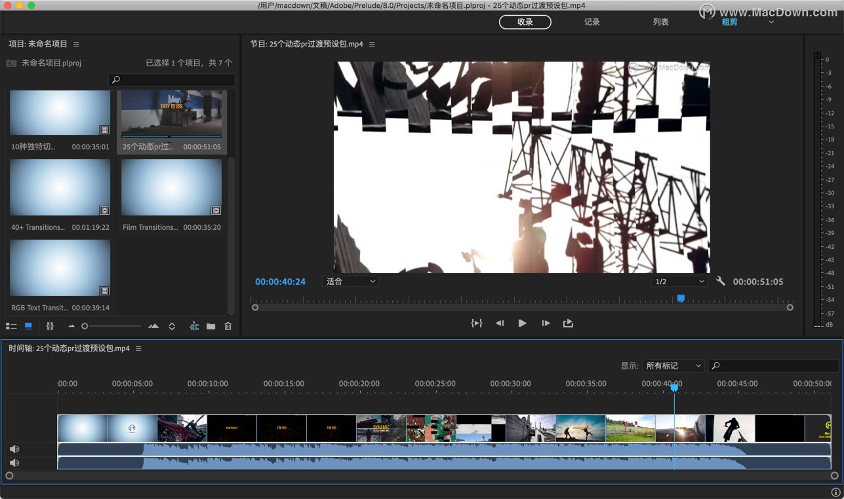Click the 00:00:30:00 timeline ruler mark
This screenshot has height=499, width=844.
coord(511,384)
